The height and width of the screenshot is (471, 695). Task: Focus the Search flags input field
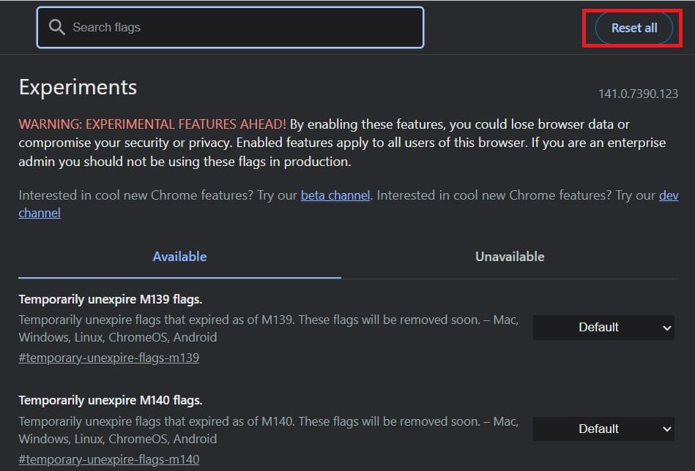point(242,28)
